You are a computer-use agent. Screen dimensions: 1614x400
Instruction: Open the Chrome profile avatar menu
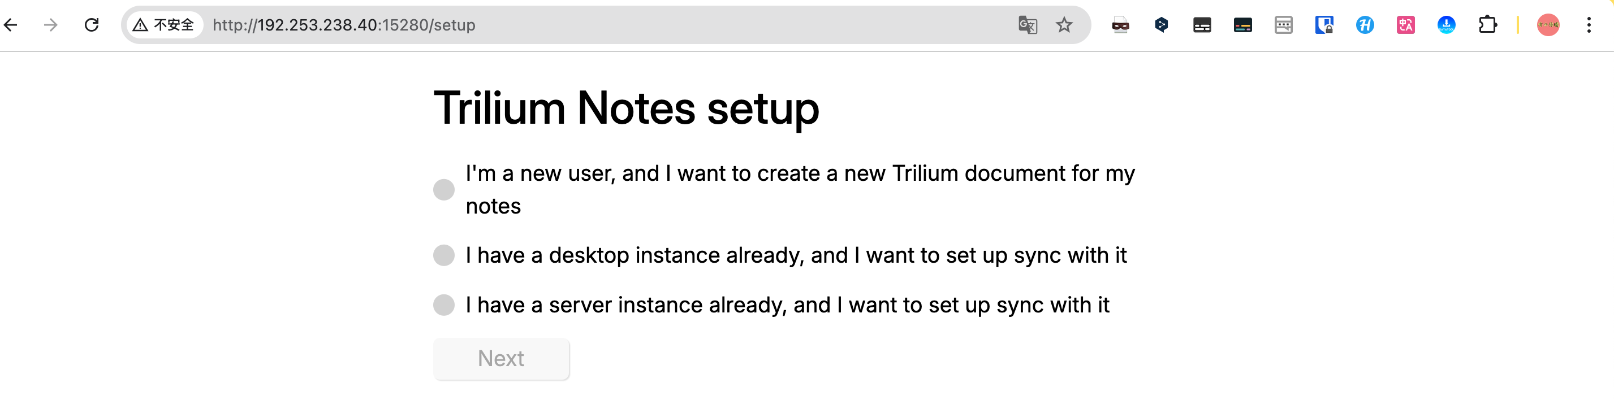[x=1548, y=25]
